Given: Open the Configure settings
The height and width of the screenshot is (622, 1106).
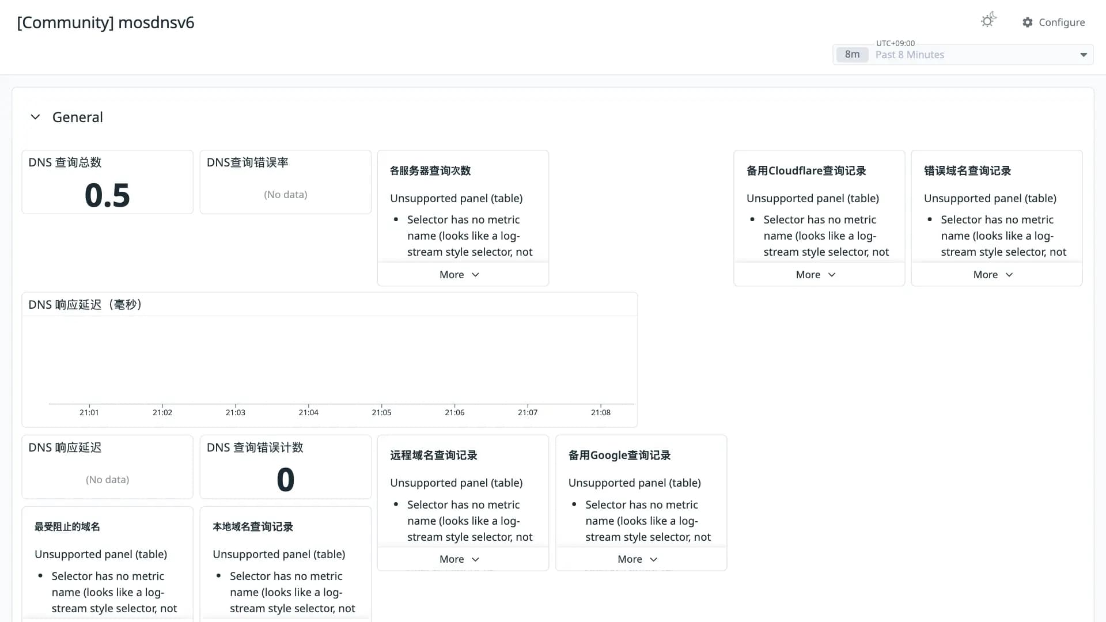Looking at the screenshot, I should pyautogui.click(x=1054, y=22).
